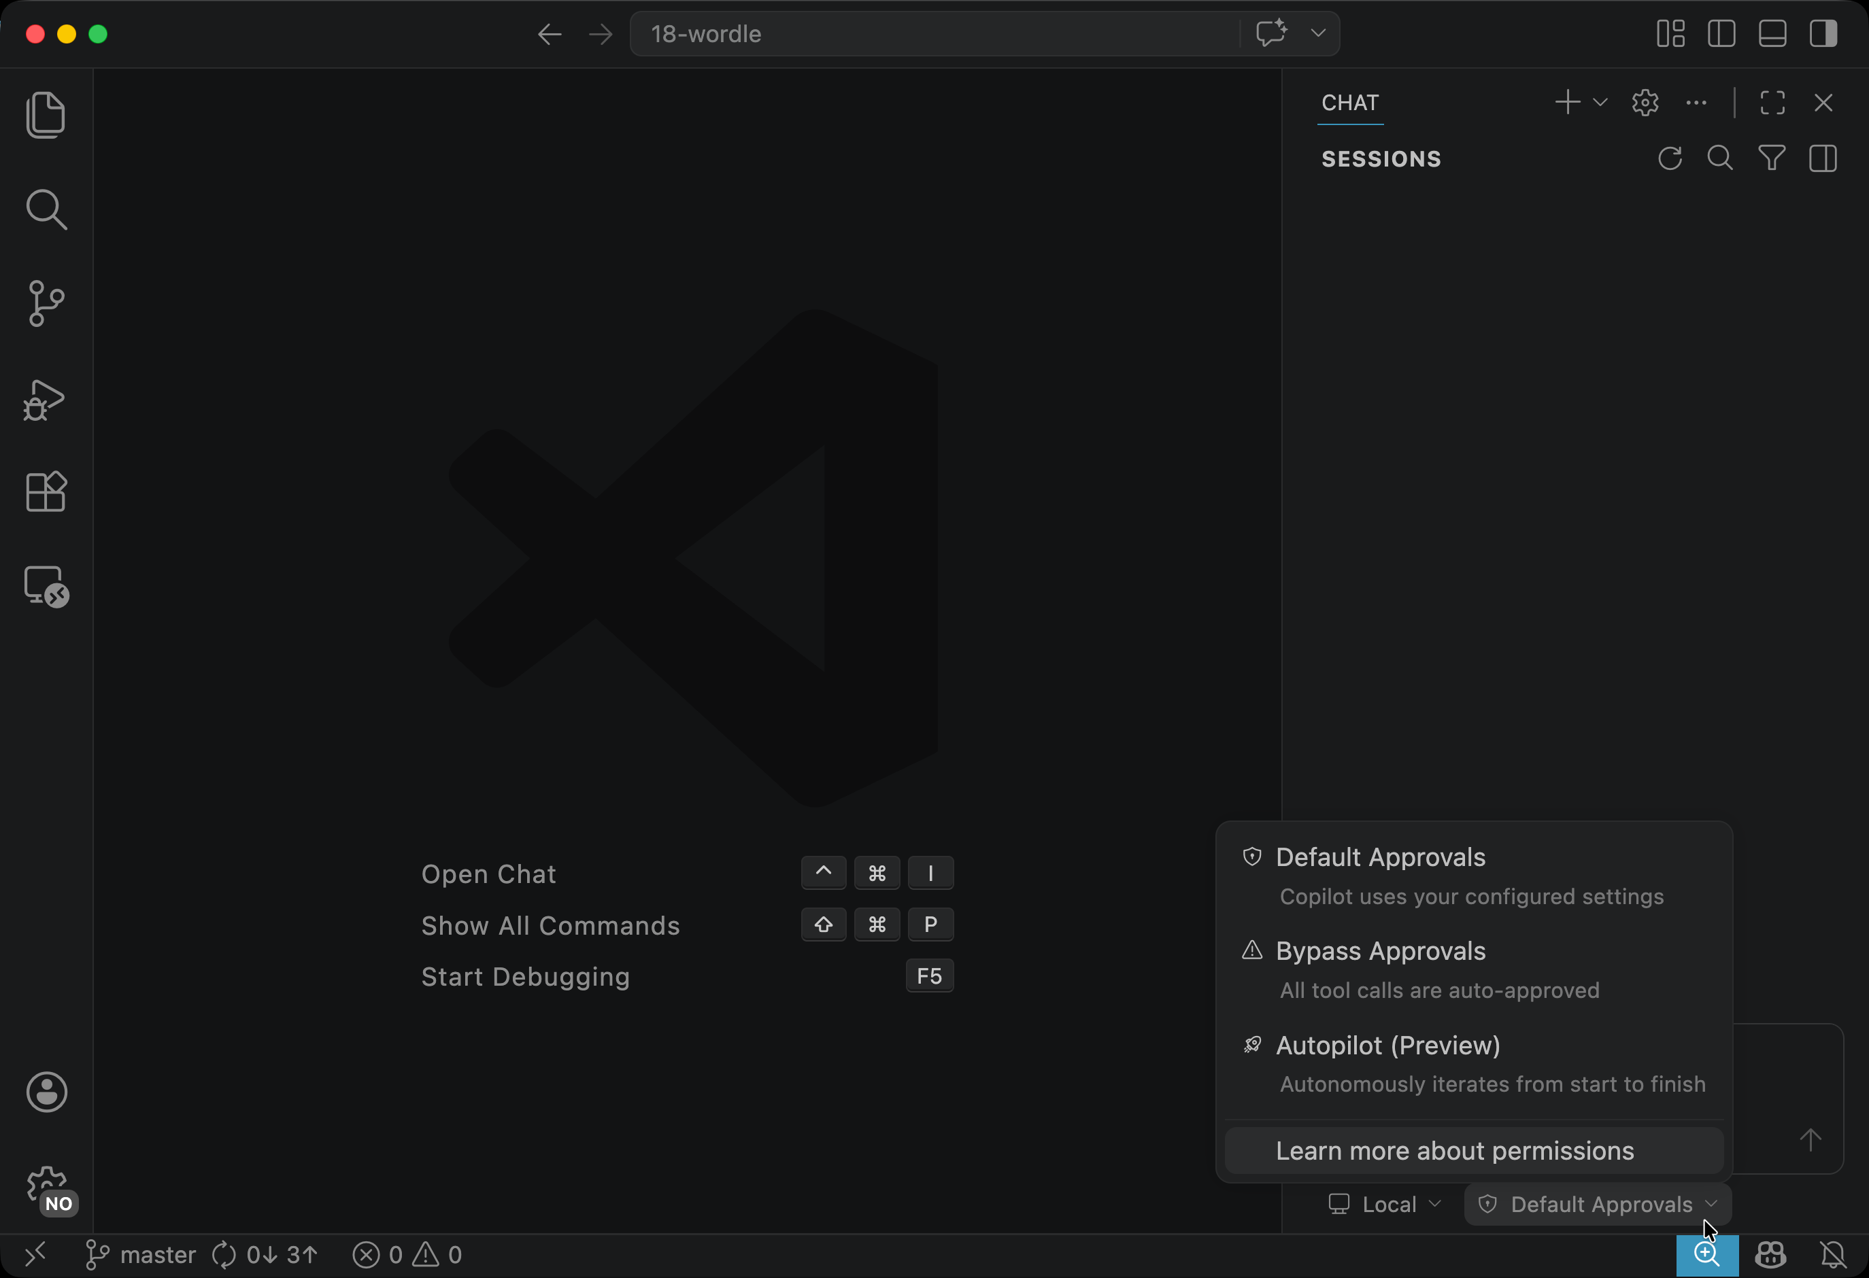1869x1278 pixels.
Task: Open the Source Control view
Action: click(x=46, y=304)
